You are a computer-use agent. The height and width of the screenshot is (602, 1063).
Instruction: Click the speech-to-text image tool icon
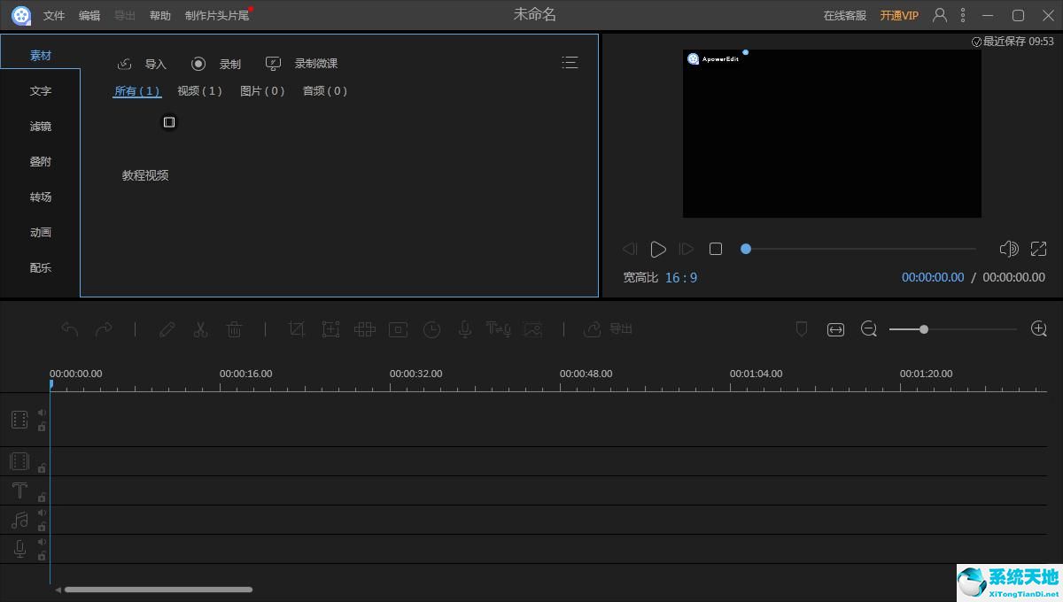point(532,329)
